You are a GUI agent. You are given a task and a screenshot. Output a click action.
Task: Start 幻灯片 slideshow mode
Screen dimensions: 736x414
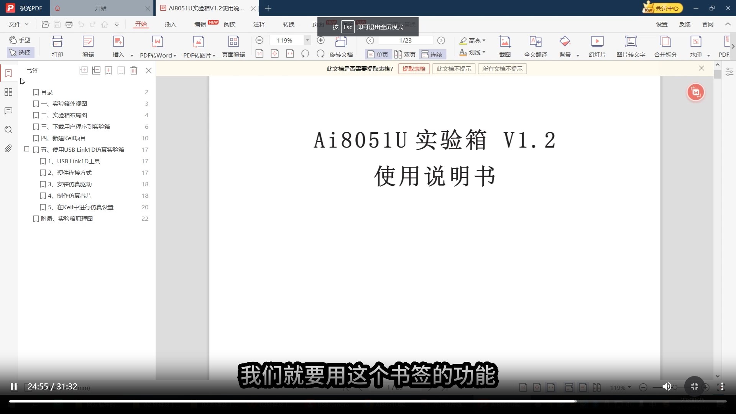[x=597, y=42]
